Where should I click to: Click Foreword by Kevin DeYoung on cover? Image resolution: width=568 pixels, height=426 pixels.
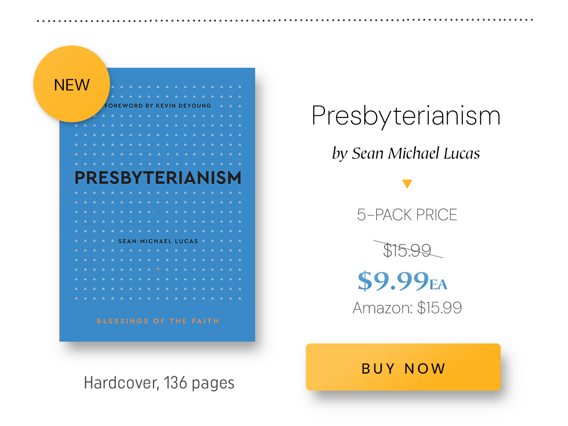pos(158,106)
